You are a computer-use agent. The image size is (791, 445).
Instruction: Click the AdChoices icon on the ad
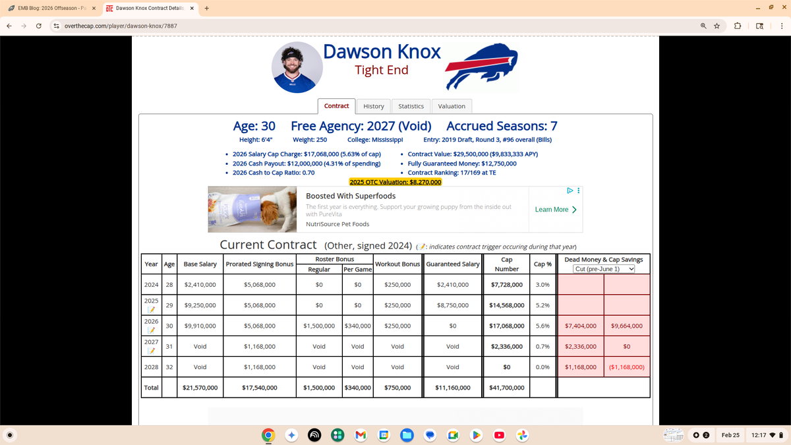[571, 191]
